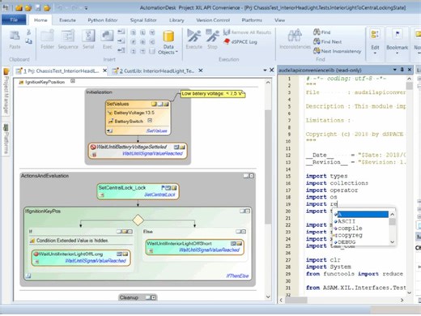The height and width of the screenshot is (316, 421).
Task: Click the Copy icon below Cut
Action: [28, 41]
